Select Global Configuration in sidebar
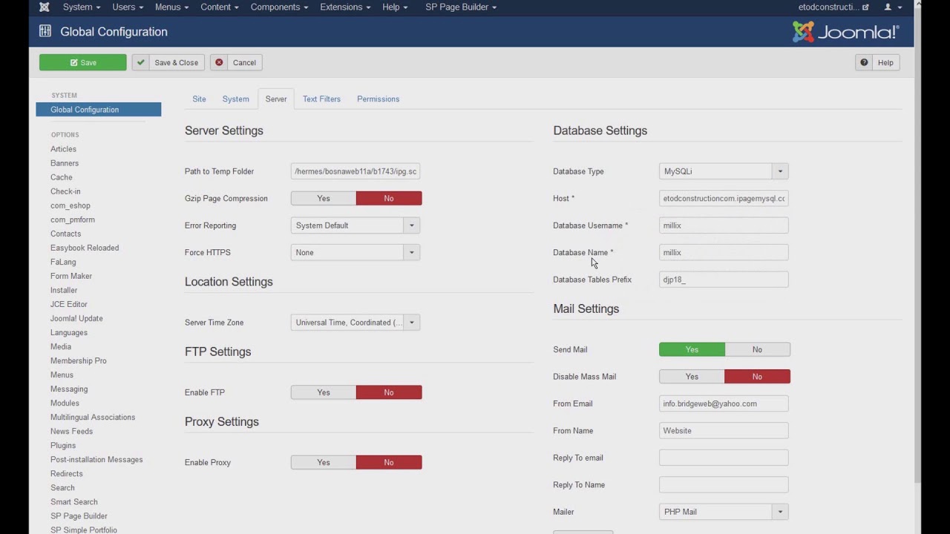The height and width of the screenshot is (534, 950). click(99, 110)
